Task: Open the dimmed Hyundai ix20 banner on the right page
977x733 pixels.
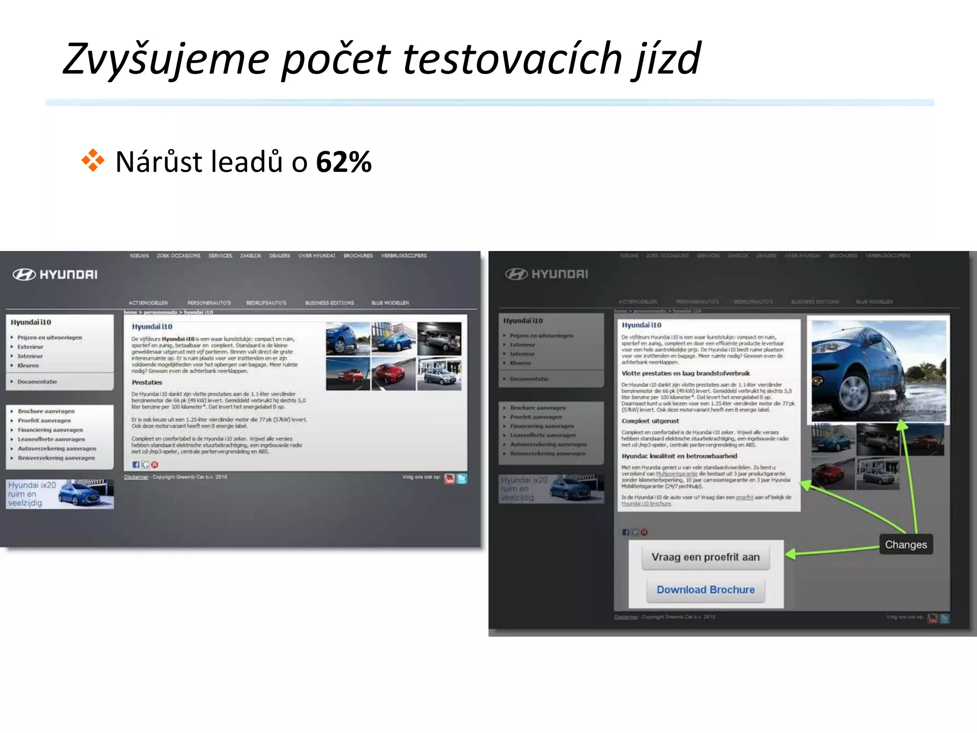Action: click(x=551, y=489)
